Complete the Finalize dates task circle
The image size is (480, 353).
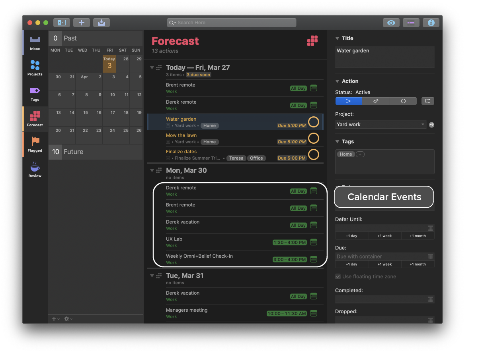pos(313,154)
